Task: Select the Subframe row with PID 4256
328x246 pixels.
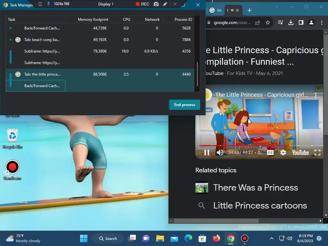Action: click(x=100, y=51)
